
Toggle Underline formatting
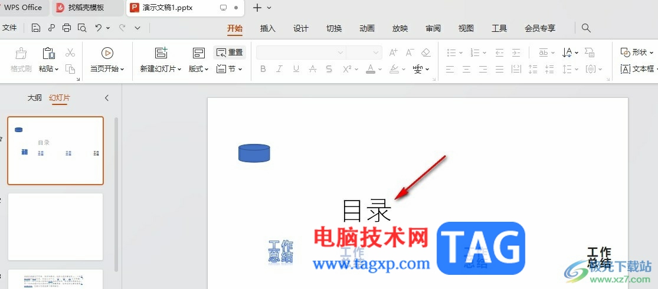tap(296, 69)
